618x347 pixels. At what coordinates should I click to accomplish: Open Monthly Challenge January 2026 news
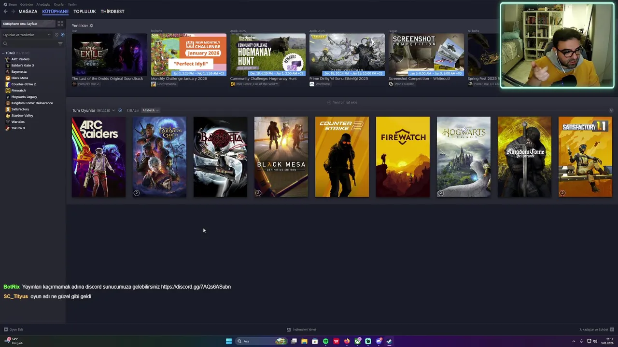[189, 54]
